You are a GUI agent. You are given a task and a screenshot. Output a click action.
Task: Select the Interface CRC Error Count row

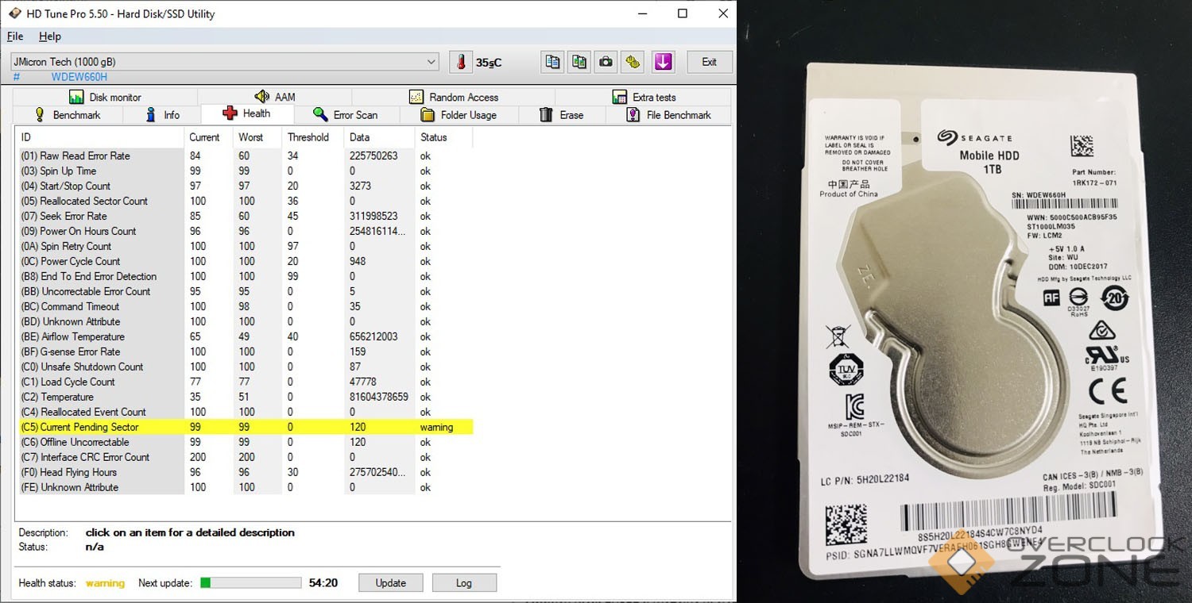tap(246, 458)
